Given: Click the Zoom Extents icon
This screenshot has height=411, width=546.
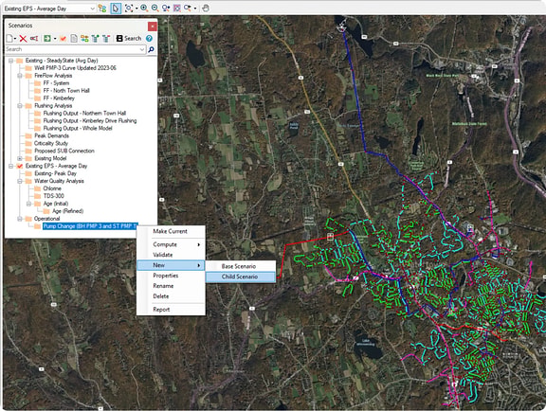Looking at the screenshot, I should coord(129,8).
